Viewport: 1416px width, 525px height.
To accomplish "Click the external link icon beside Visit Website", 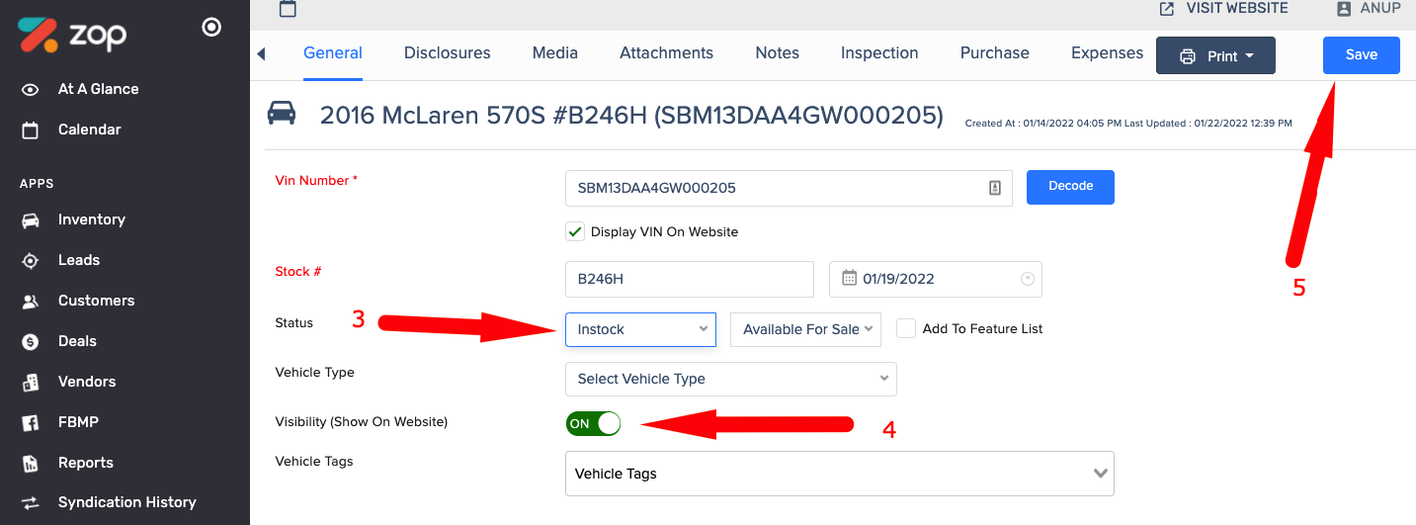I will tap(1167, 8).
